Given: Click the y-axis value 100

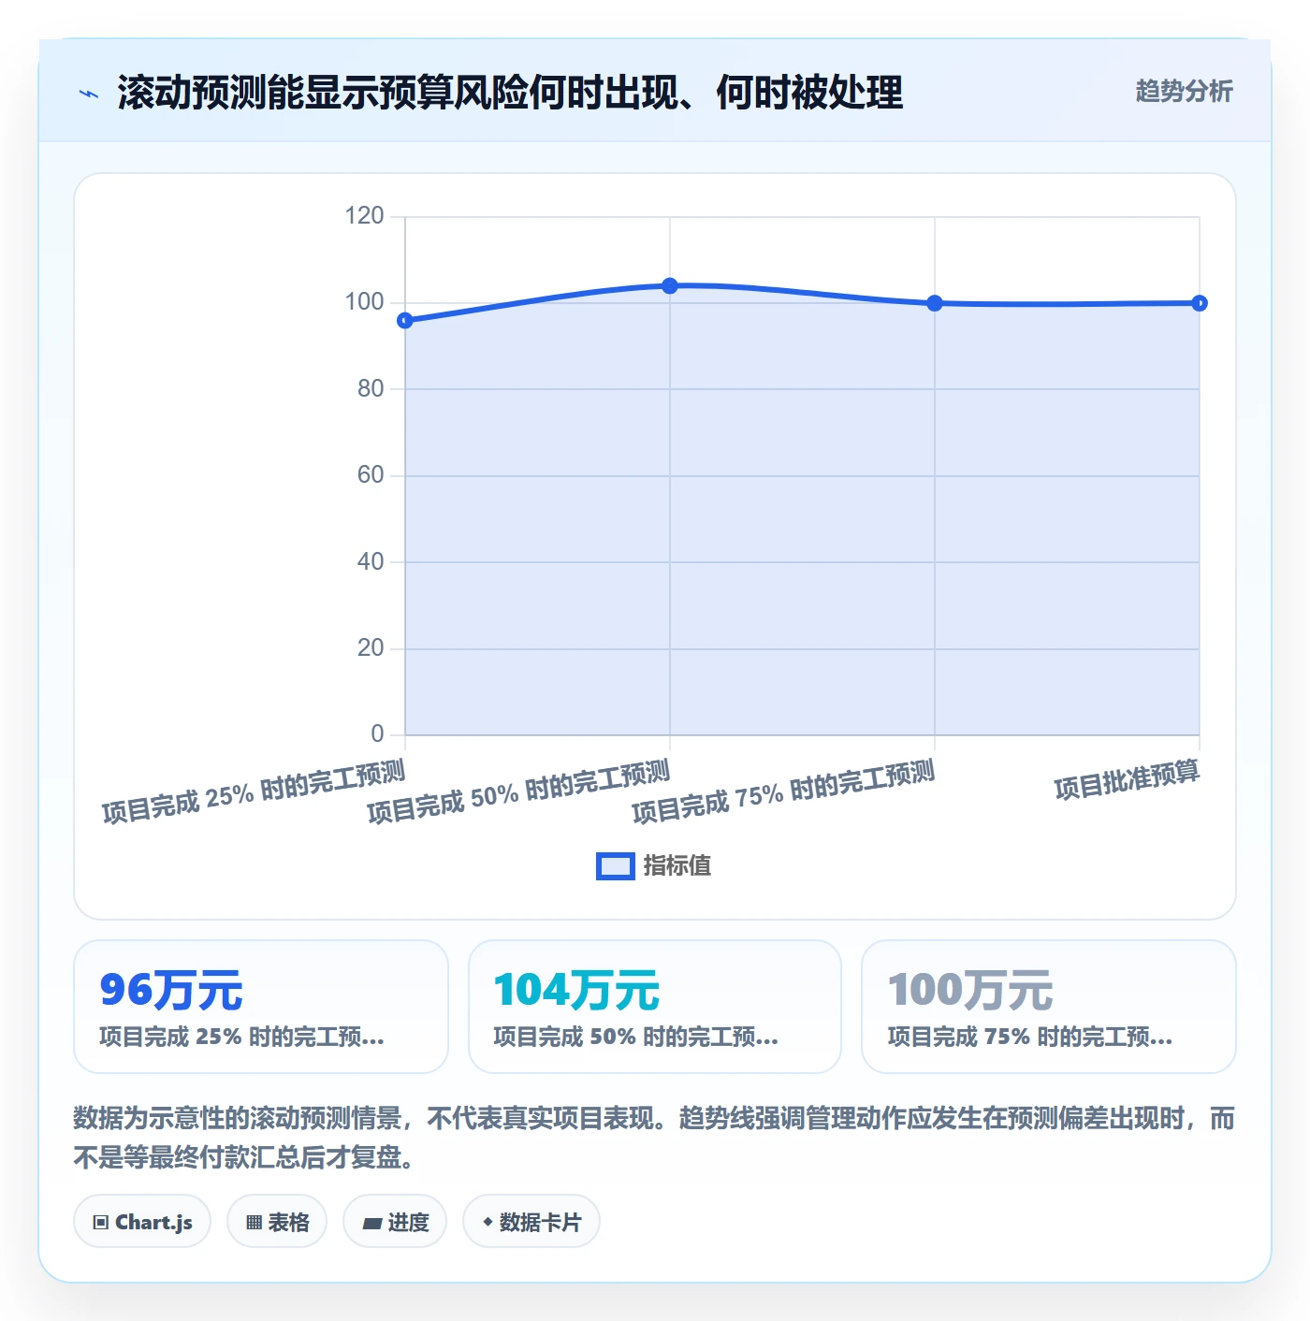Looking at the screenshot, I should point(364,302).
